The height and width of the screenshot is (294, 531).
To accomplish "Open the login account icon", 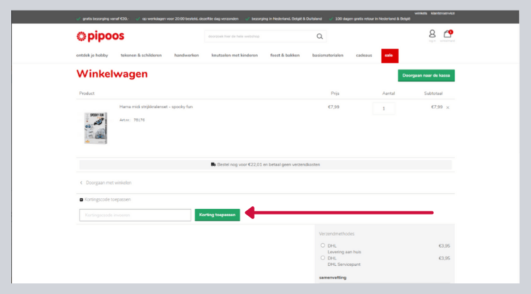I will point(432,34).
